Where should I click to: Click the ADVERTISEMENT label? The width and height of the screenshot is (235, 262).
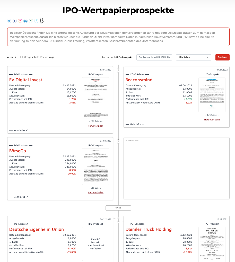click(x=132, y=140)
